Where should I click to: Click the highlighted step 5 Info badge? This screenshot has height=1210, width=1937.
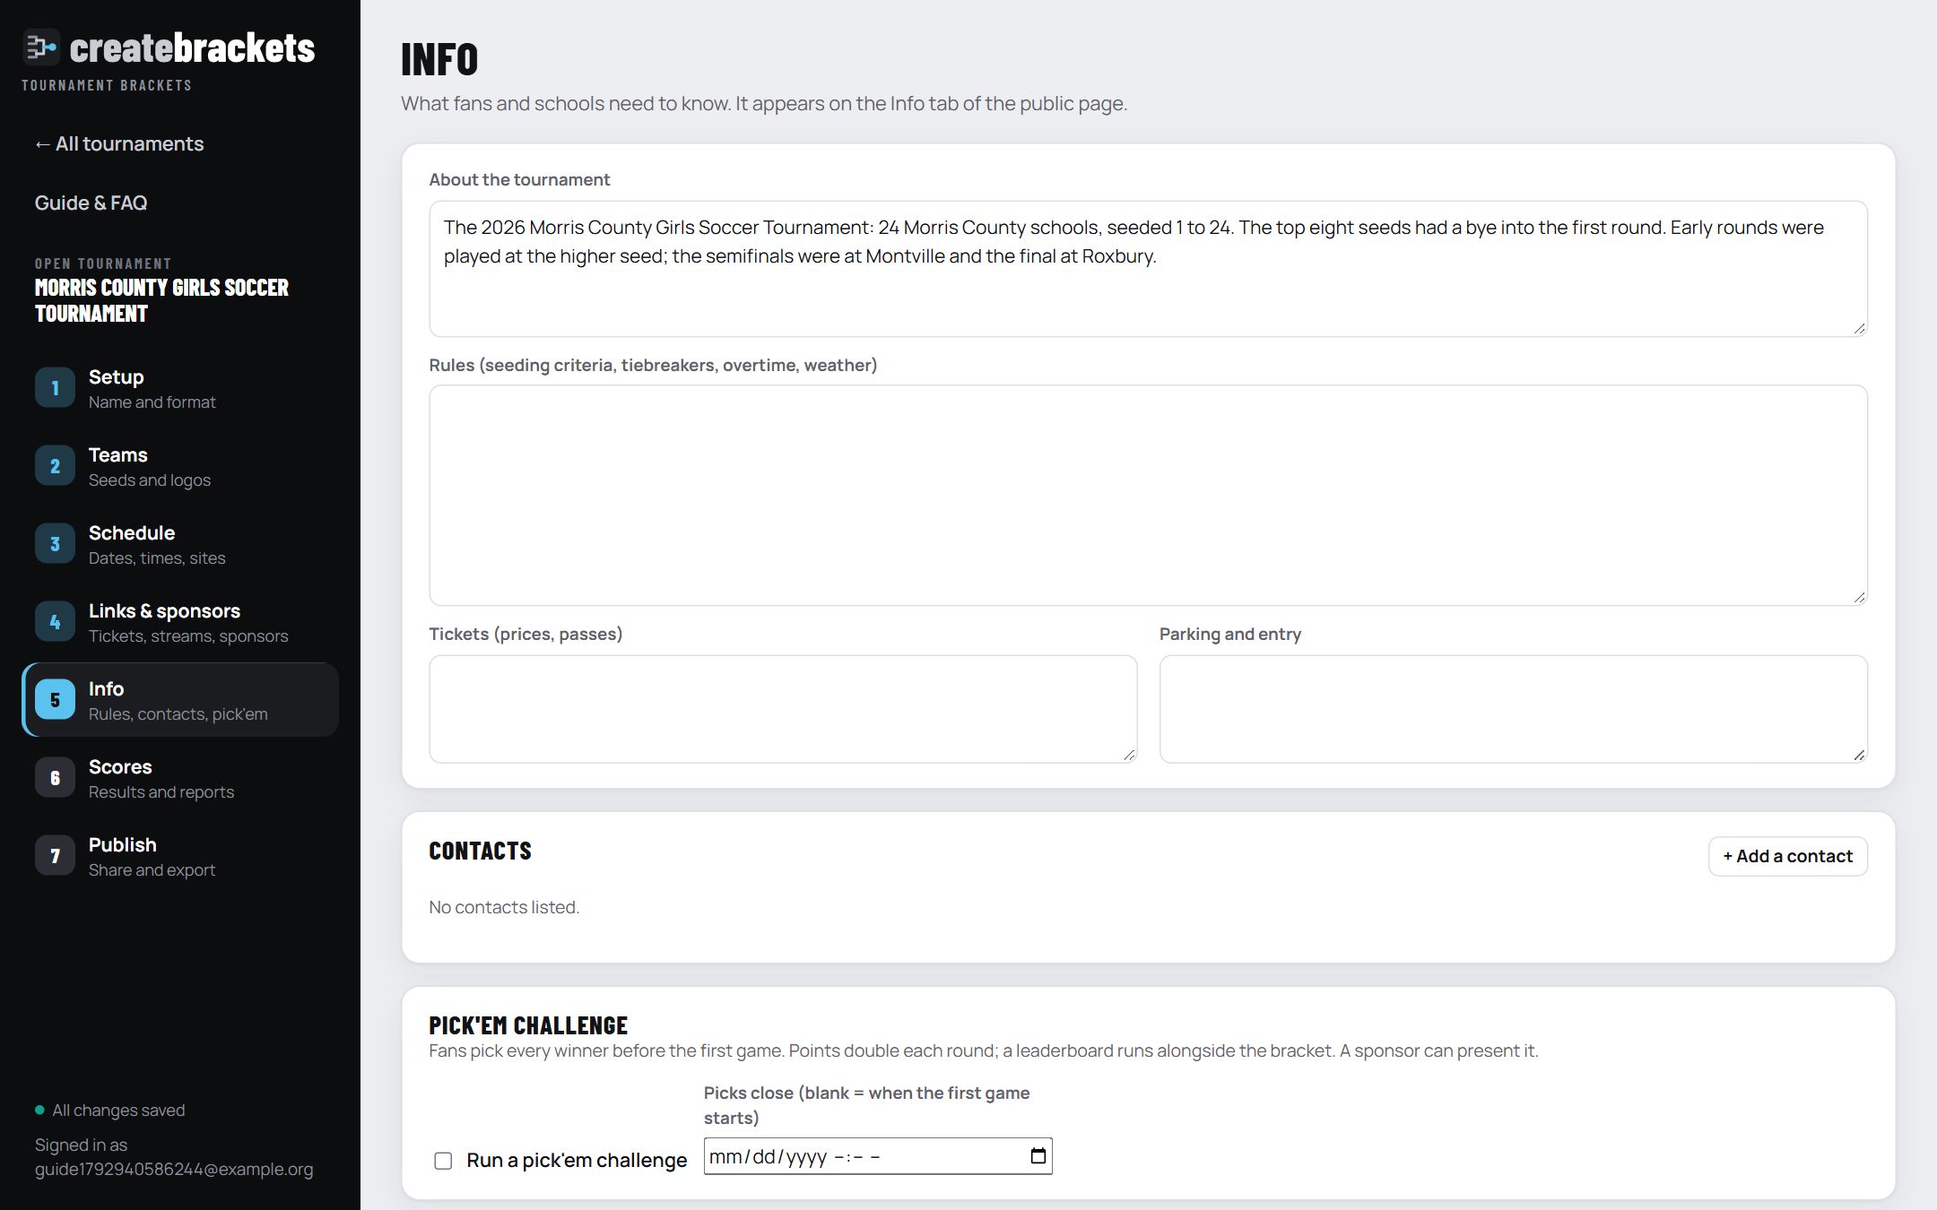pos(55,700)
